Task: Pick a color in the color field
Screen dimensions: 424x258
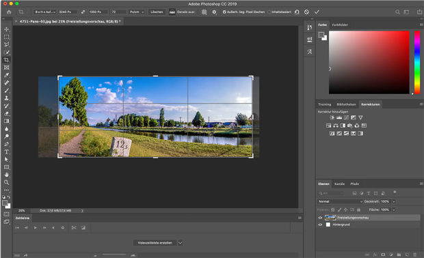Action: [369, 62]
